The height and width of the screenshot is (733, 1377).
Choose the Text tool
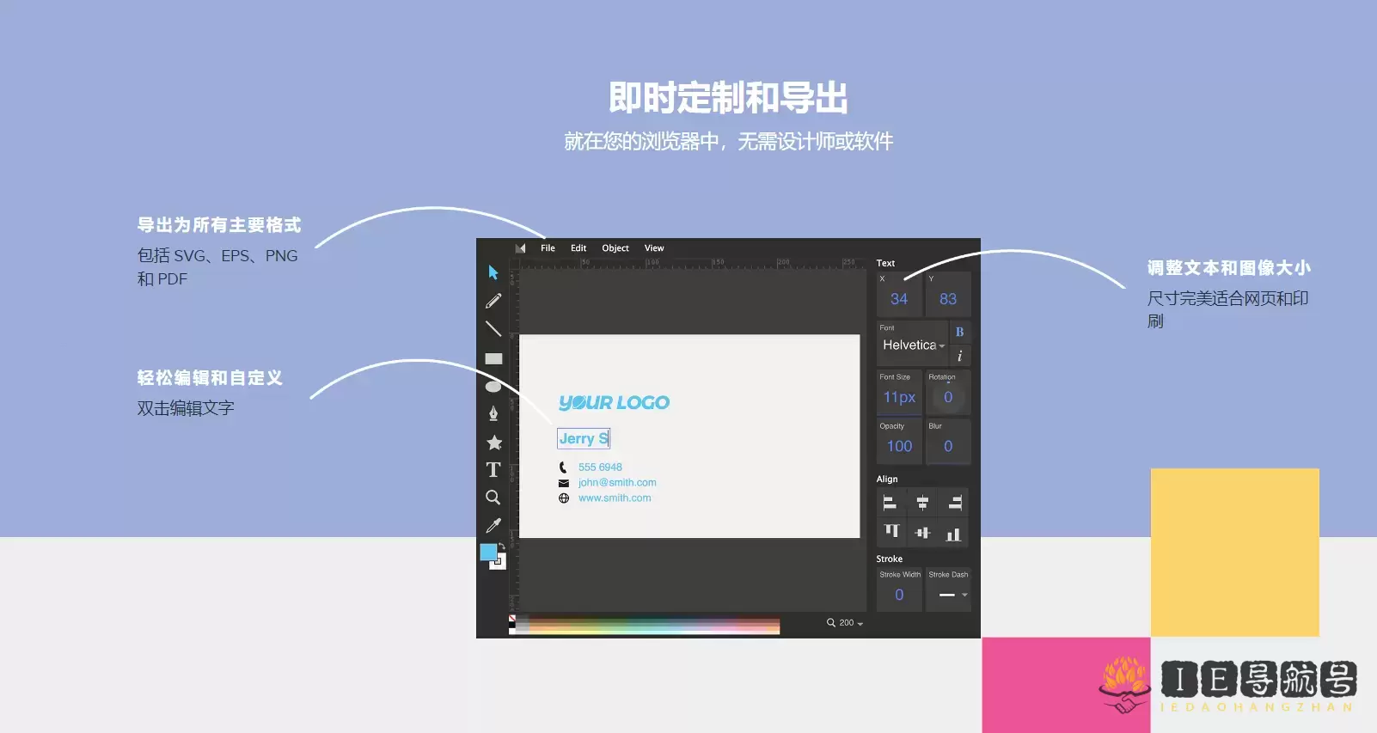493,470
